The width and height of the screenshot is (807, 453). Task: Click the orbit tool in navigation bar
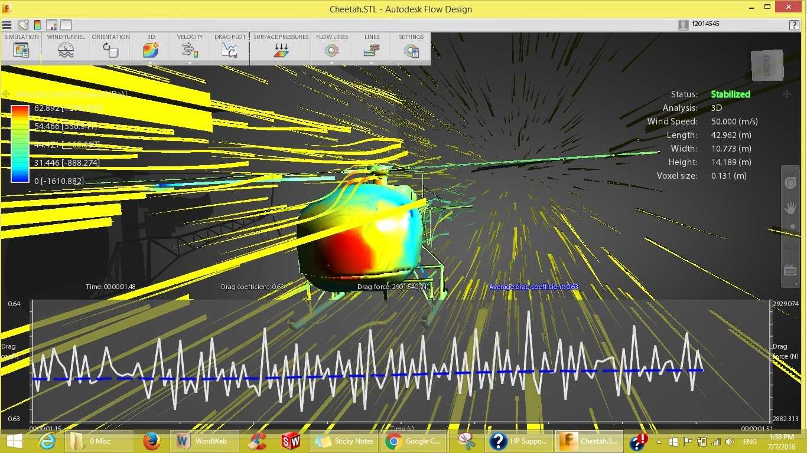coord(790,183)
